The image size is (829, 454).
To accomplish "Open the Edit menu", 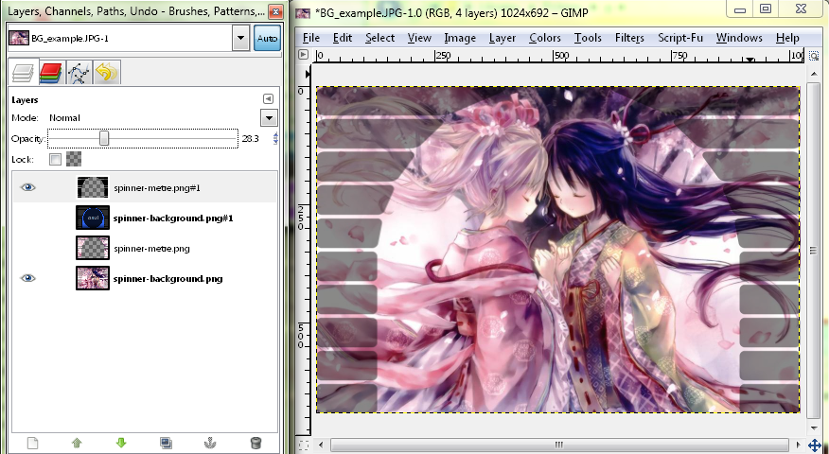I will tap(343, 38).
